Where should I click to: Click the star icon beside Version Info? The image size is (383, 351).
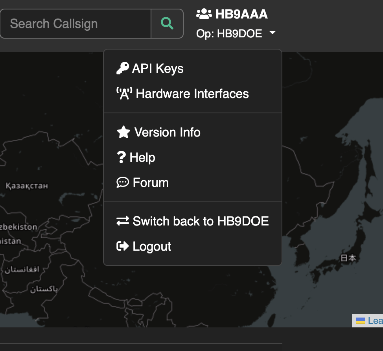coord(123,132)
